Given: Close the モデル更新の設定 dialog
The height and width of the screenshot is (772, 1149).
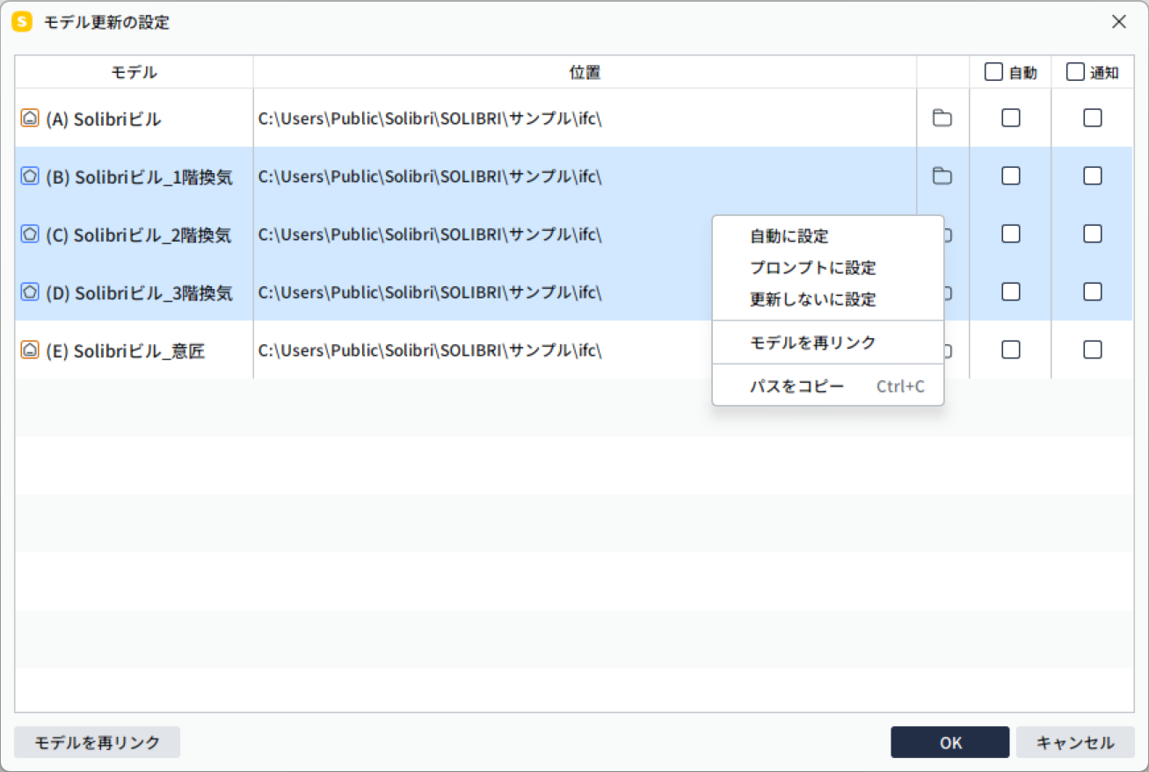Looking at the screenshot, I should click(1119, 22).
